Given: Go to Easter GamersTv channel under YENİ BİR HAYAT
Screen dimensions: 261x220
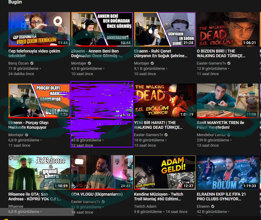Looking at the screenshot, I should click(149, 135).
